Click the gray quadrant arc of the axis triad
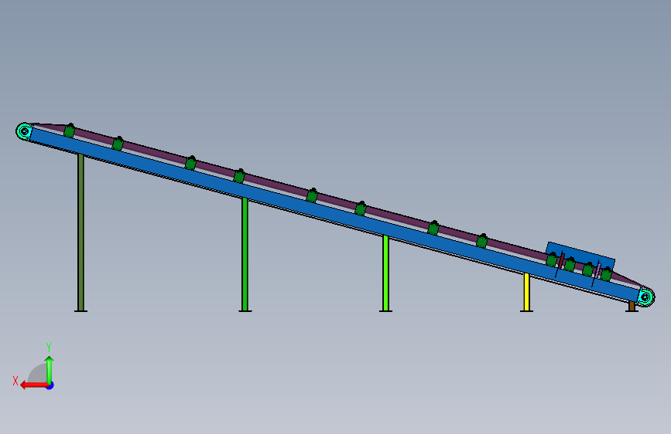Screen dimensions: 671x434 coord(37,373)
